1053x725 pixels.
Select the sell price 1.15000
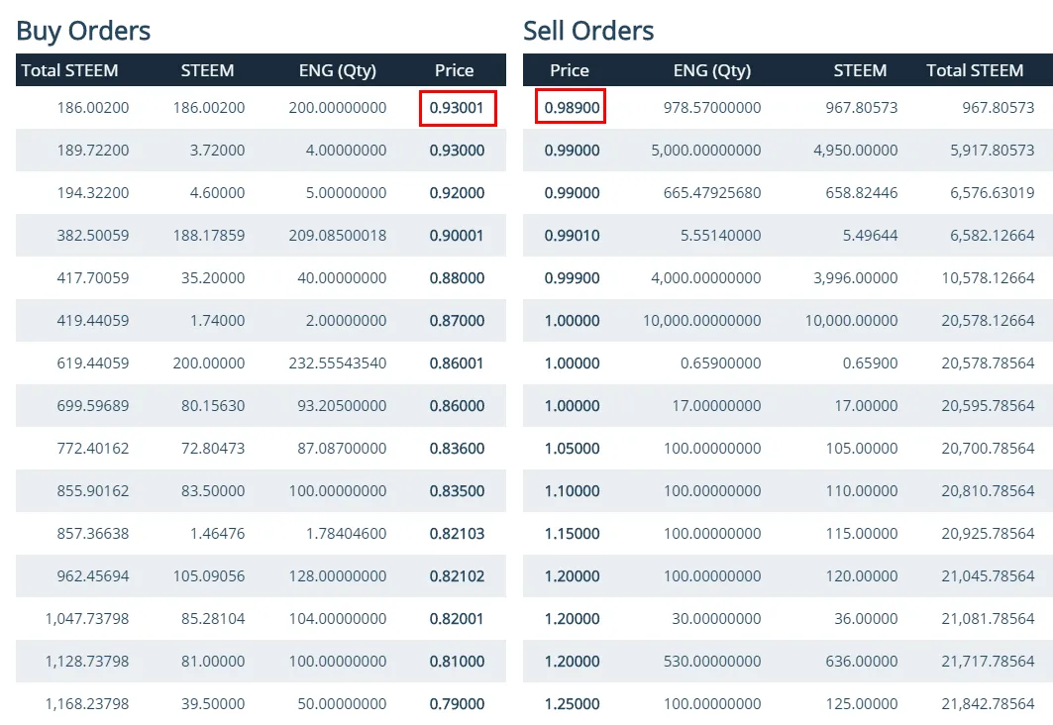572,534
